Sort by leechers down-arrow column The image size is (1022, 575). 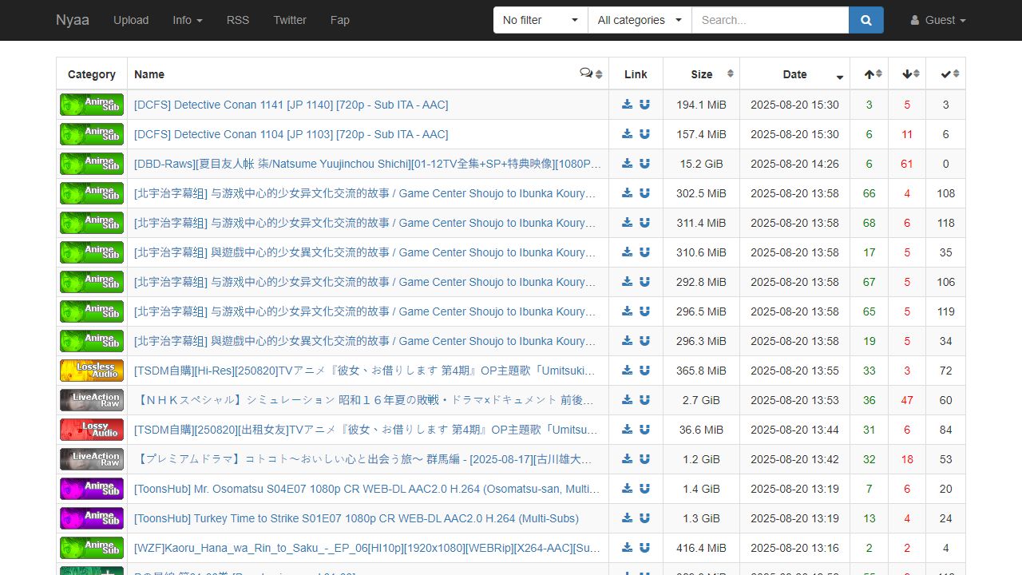(x=907, y=73)
